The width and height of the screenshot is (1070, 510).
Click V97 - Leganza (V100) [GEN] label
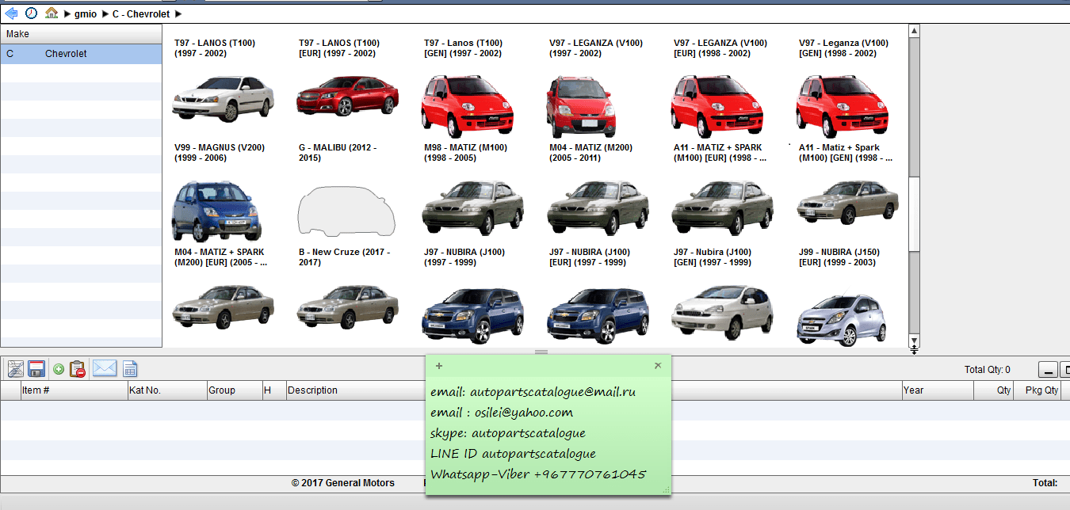(x=843, y=48)
